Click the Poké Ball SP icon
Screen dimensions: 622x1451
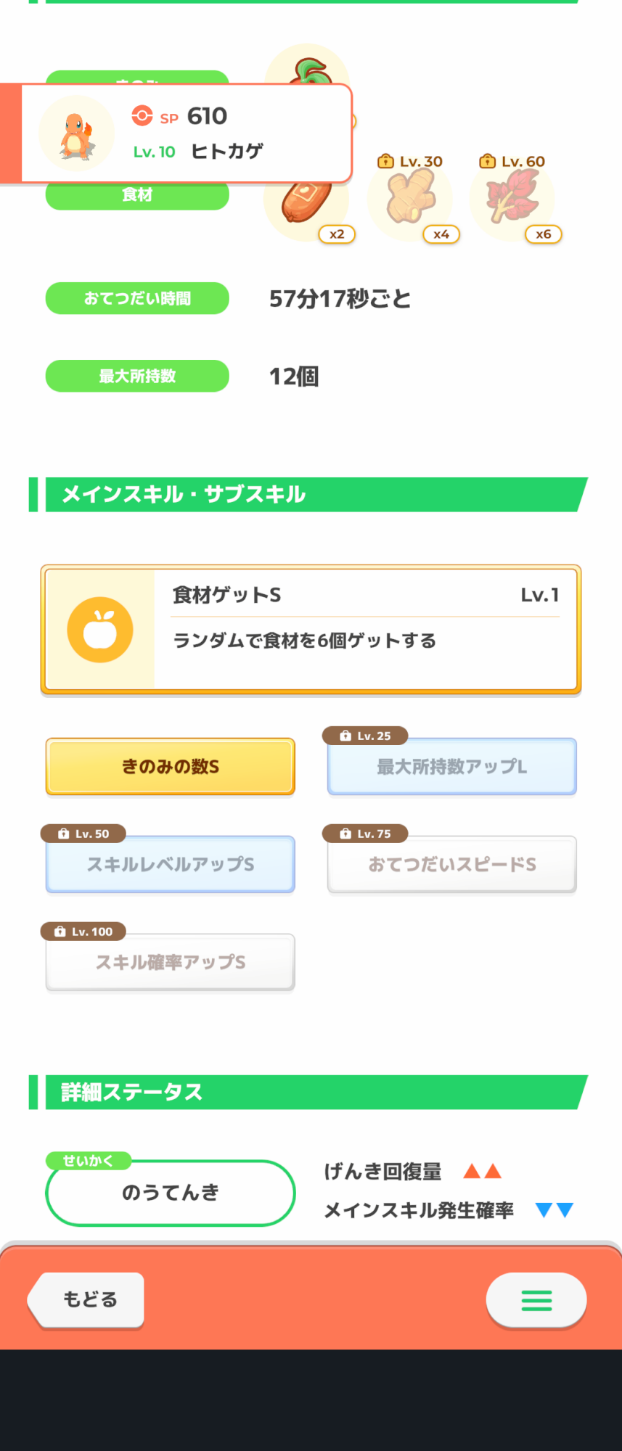pyautogui.click(x=142, y=116)
